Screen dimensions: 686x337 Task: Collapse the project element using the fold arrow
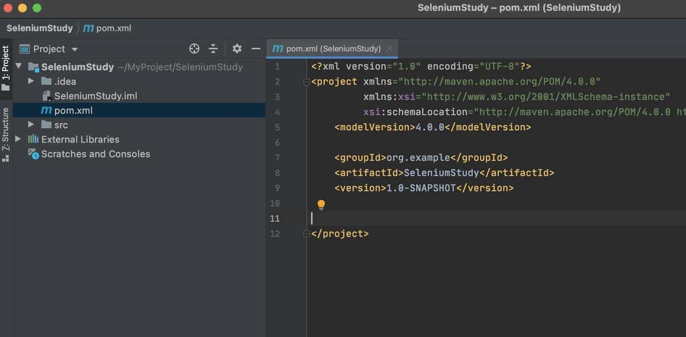click(x=306, y=81)
